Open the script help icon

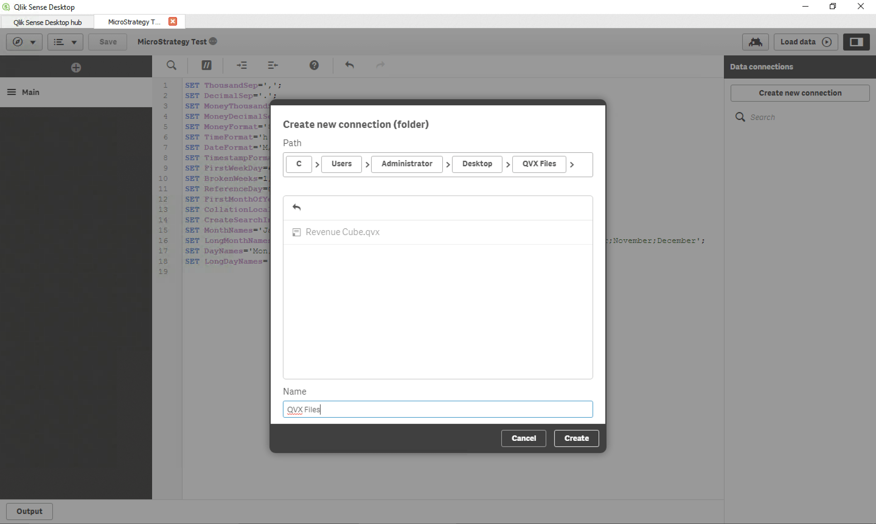tap(314, 65)
